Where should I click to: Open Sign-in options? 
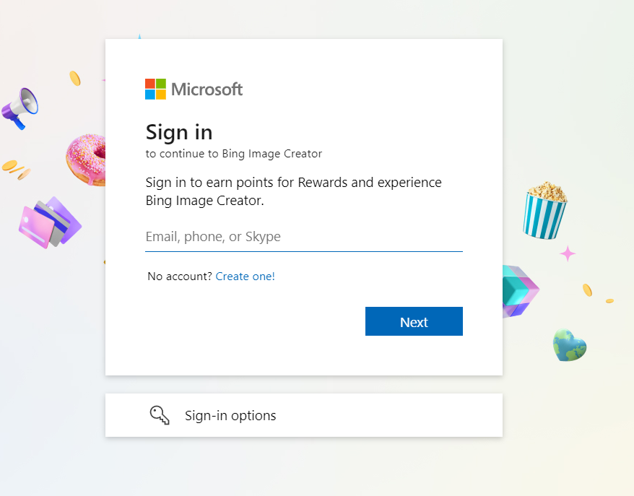click(304, 415)
